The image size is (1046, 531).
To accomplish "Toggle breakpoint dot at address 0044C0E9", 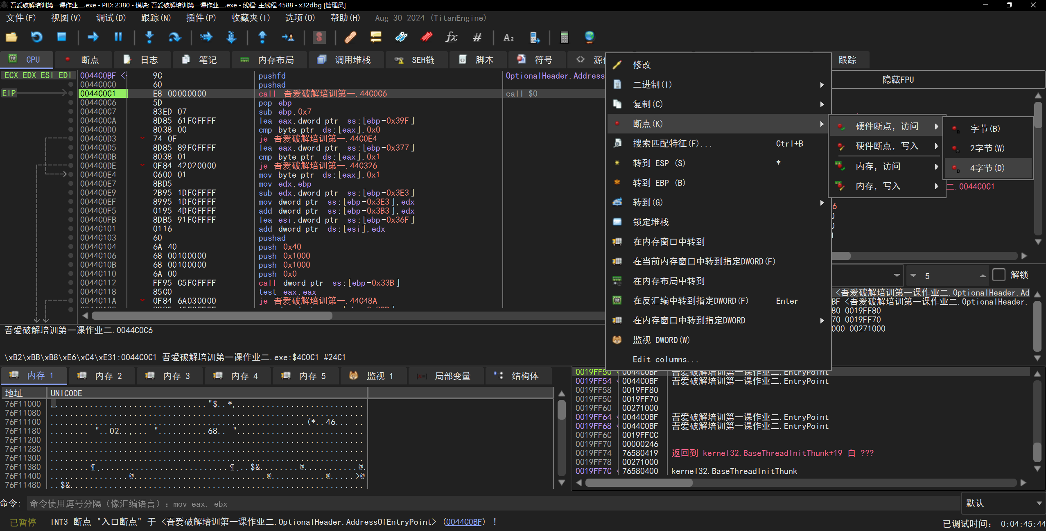I will pyautogui.click(x=71, y=193).
